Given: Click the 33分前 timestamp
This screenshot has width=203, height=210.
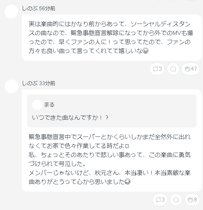Looking at the screenshot, I should tap(47, 83).
